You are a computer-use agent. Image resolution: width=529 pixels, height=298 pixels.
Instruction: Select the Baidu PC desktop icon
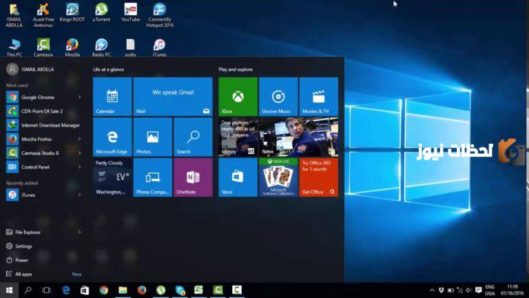(101, 47)
